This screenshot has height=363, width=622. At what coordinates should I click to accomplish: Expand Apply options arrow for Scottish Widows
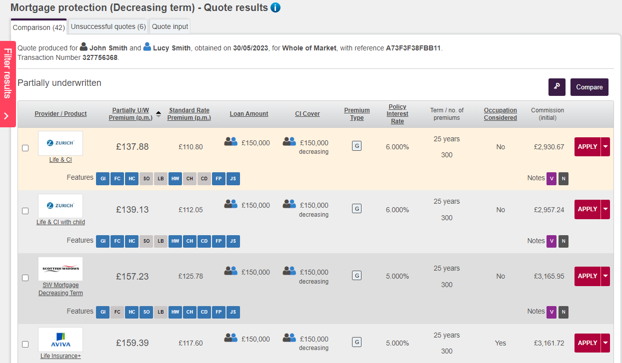[x=605, y=276]
